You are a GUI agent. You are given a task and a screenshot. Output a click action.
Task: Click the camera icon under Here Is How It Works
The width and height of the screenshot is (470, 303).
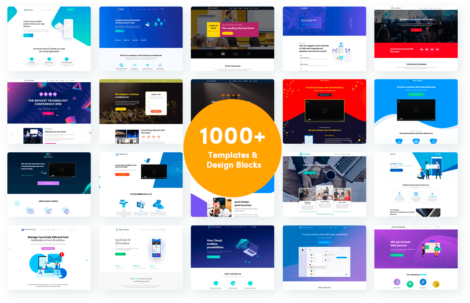tap(31, 211)
